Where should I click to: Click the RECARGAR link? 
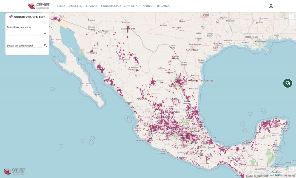[x=164, y=6]
